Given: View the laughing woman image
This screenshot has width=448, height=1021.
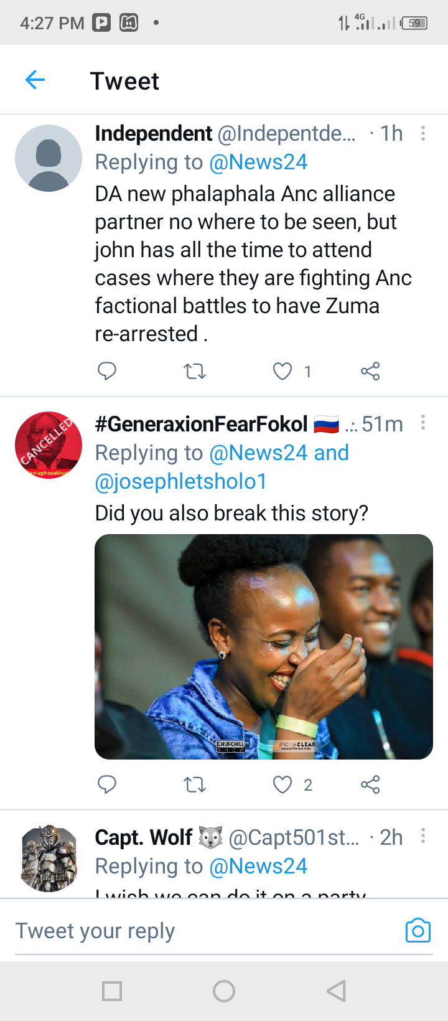Looking at the screenshot, I should [264, 647].
